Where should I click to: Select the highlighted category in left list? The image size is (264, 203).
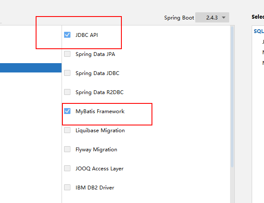(x=31, y=68)
